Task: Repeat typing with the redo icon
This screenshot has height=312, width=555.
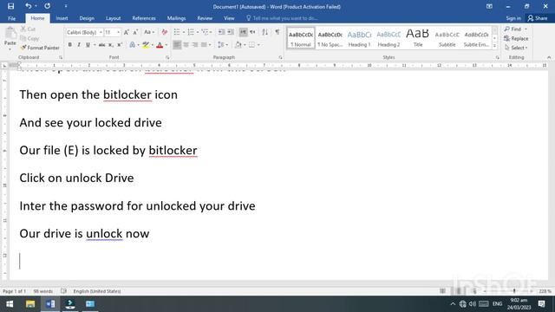Action: [47, 6]
